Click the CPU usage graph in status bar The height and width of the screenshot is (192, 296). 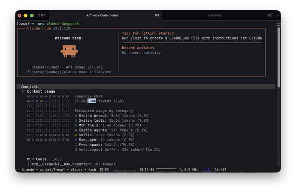(x=124, y=170)
